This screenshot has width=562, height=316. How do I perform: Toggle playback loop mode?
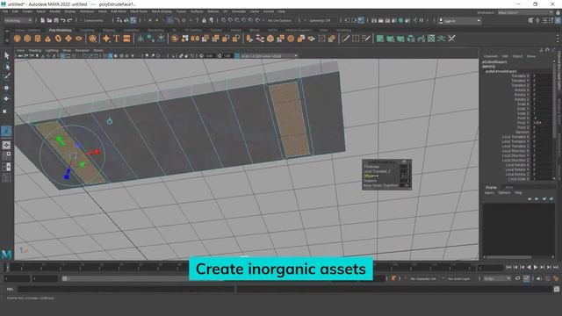517,278
